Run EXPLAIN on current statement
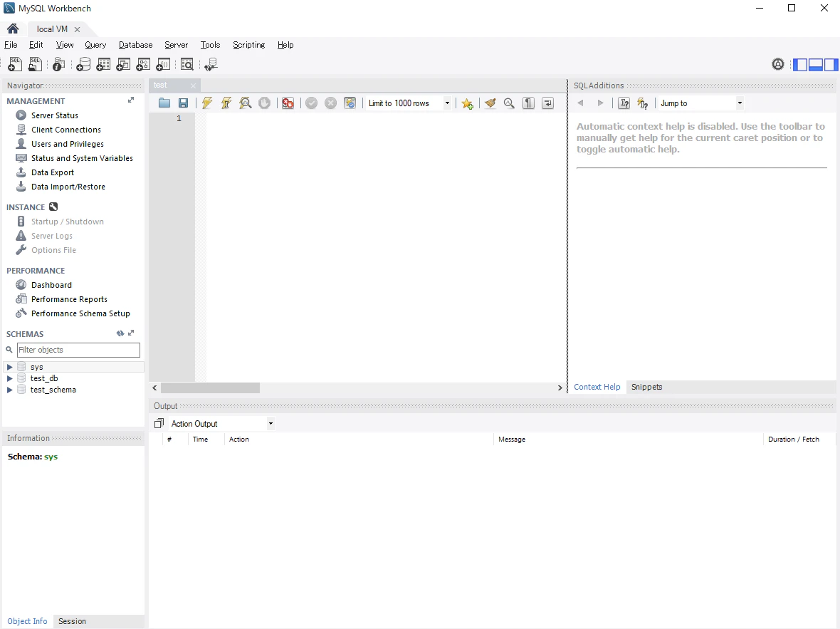 click(x=246, y=103)
